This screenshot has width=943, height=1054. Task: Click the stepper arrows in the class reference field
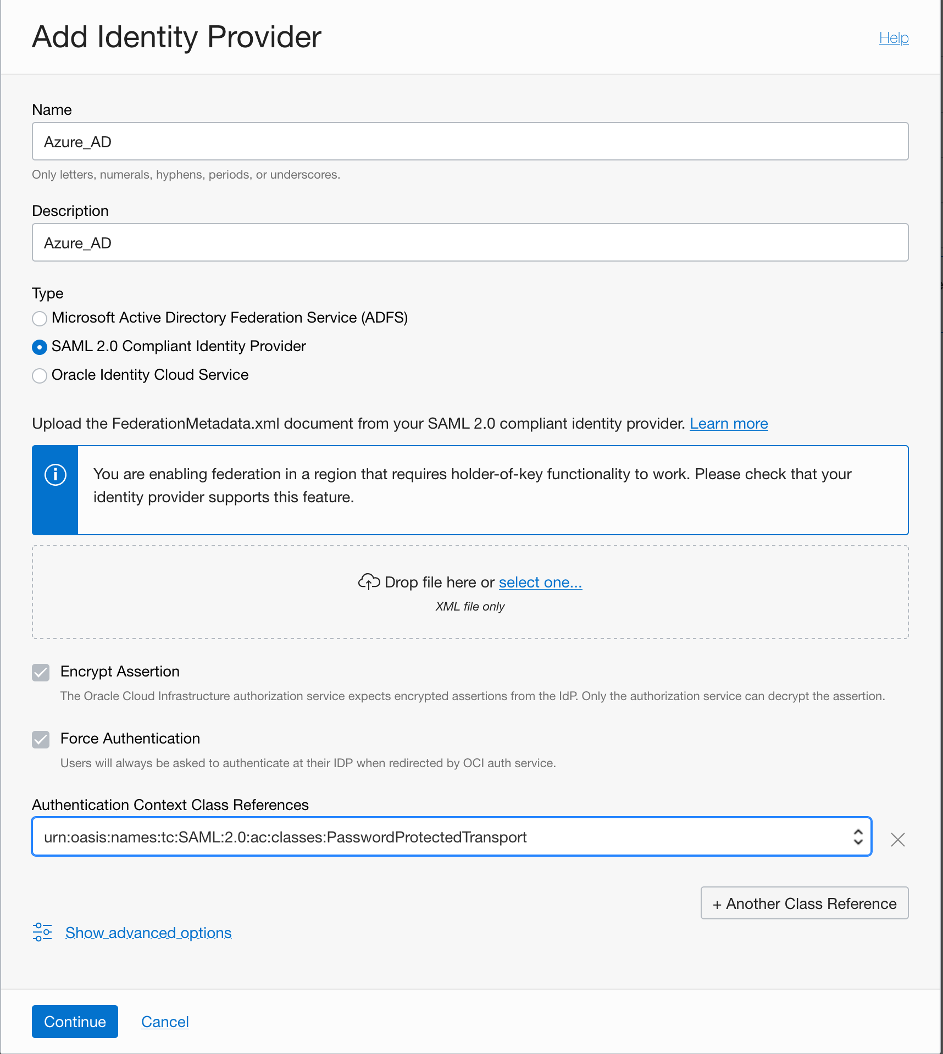857,836
